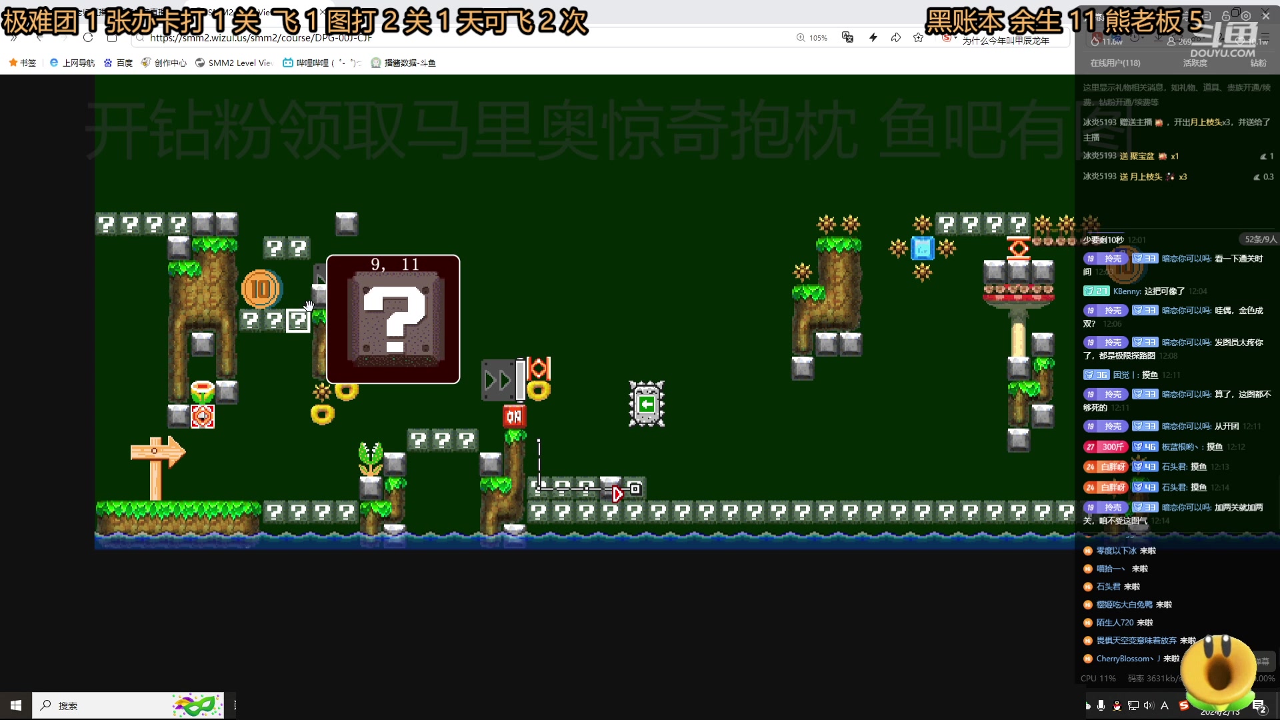Open the 105% zoom indicator
The height and width of the screenshot is (720, 1280).
[811, 38]
